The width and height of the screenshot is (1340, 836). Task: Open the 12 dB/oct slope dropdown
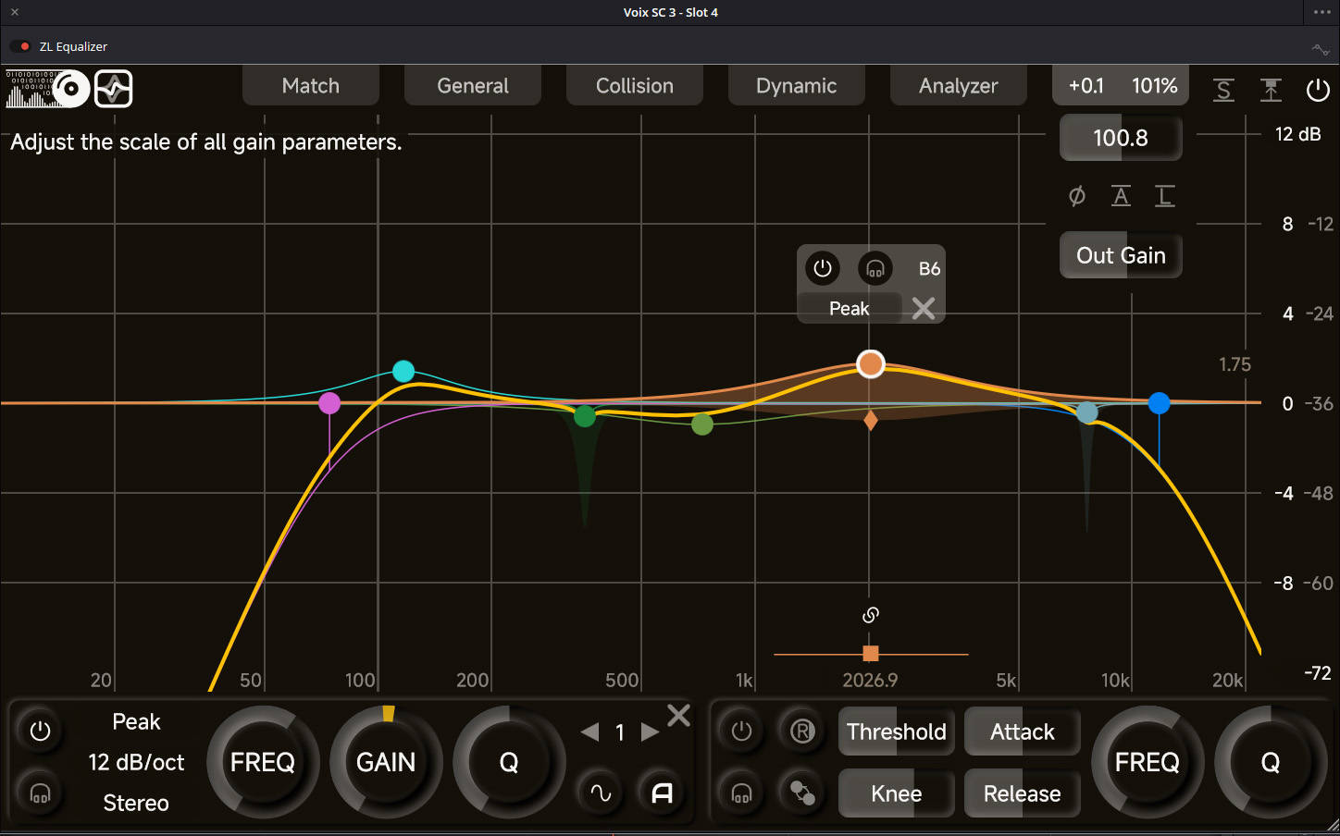point(136,762)
